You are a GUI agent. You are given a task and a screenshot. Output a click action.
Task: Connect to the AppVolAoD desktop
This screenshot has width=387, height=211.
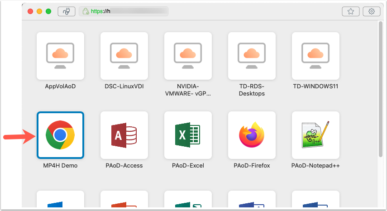[x=60, y=56]
